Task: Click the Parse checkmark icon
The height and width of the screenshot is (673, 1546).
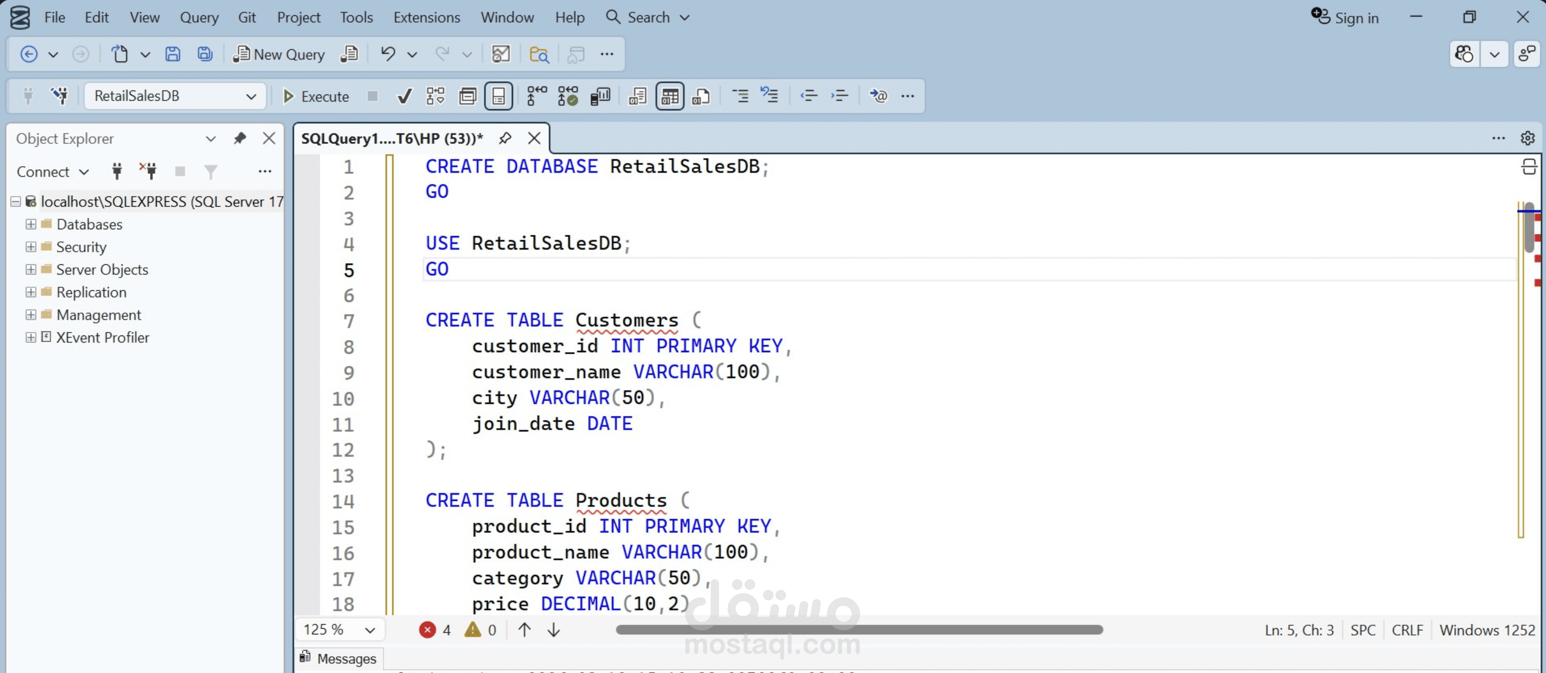Action: [405, 96]
